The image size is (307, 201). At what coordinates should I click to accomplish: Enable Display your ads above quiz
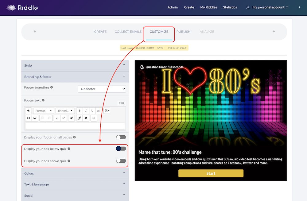(x=121, y=161)
